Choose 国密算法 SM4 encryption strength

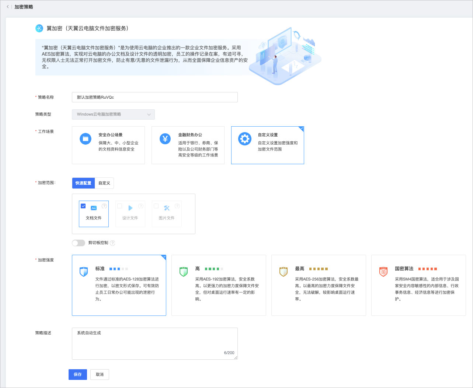pos(418,285)
